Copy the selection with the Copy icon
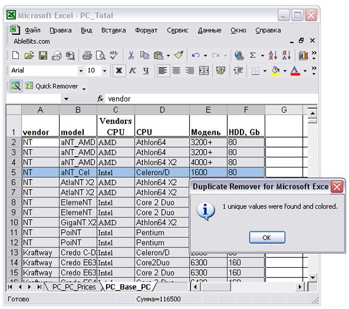The width and height of the screenshot is (349, 309). pos(145,55)
